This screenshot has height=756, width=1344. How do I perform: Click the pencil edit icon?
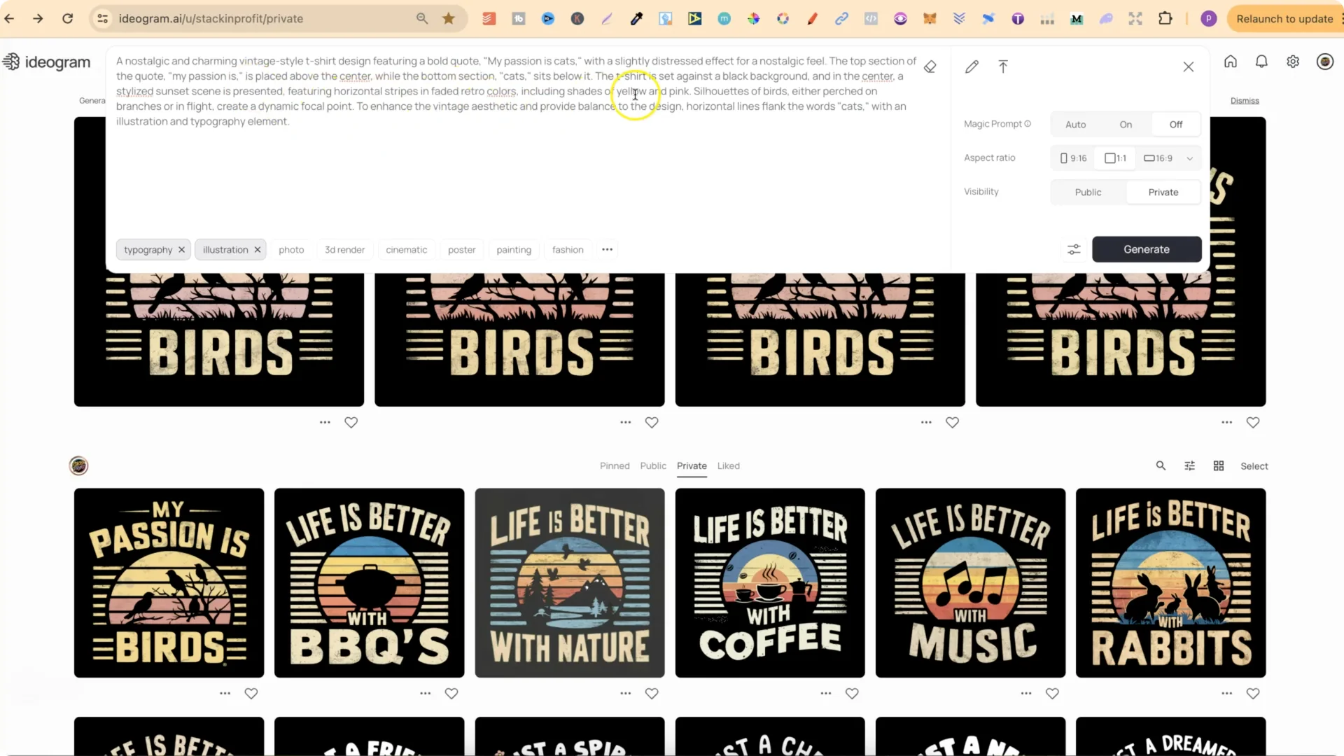click(972, 67)
